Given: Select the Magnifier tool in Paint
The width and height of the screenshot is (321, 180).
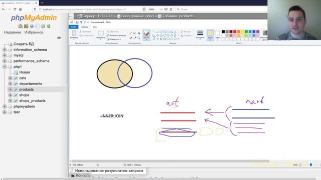Looking at the screenshot, I should point(139,38).
